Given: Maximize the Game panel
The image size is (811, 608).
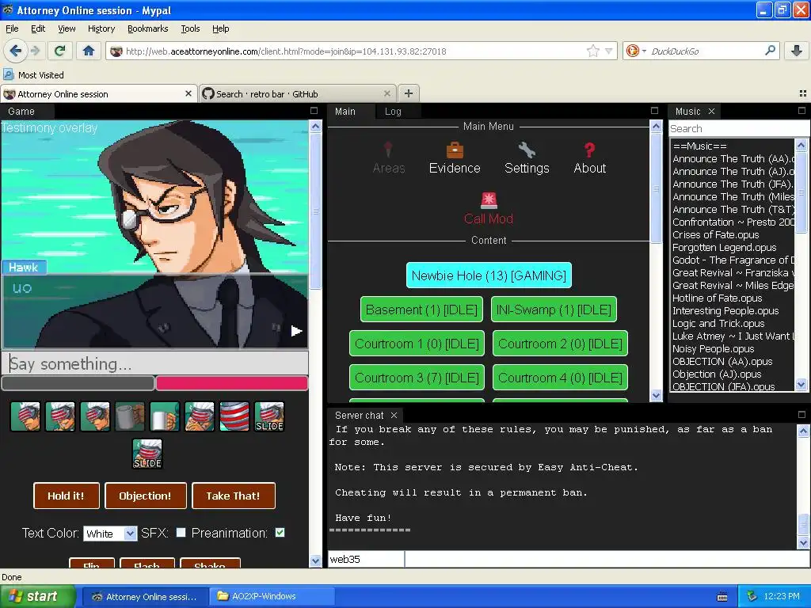Looking at the screenshot, I should coord(314,111).
